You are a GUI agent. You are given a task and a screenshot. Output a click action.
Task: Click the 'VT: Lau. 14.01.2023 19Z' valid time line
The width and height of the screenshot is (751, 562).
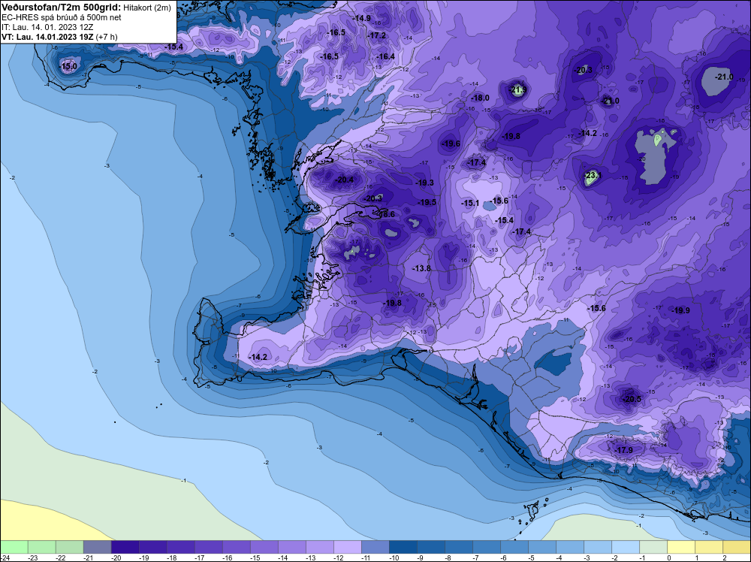coord(48,37)
